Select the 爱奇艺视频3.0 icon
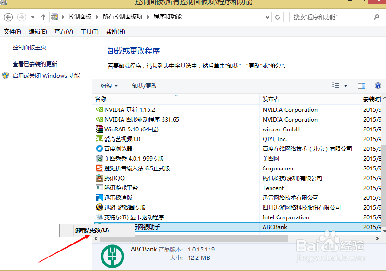The width and height of the screenshot is (386, 271). [x=100, y=139]
